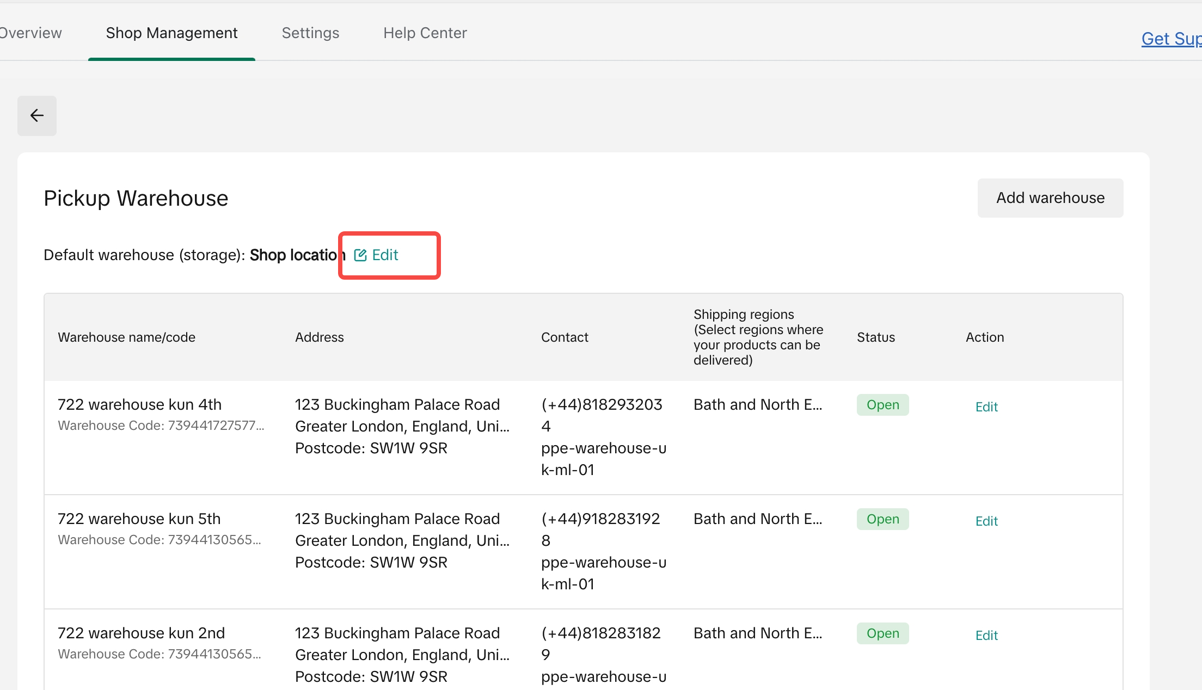Click the back arrow button
1202x690 pixels.
click(37, 115)
